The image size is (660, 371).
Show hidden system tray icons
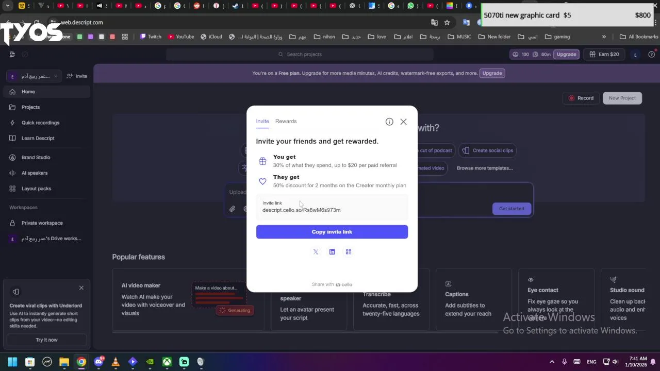coord(552,362)
